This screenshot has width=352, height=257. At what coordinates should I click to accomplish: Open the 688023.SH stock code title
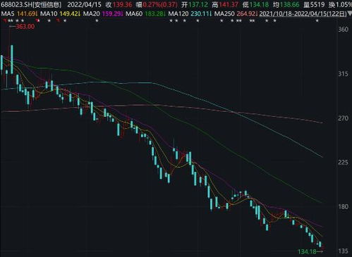coord(31,4)
